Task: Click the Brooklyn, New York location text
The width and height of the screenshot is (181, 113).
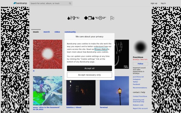Action: [140, 59]
